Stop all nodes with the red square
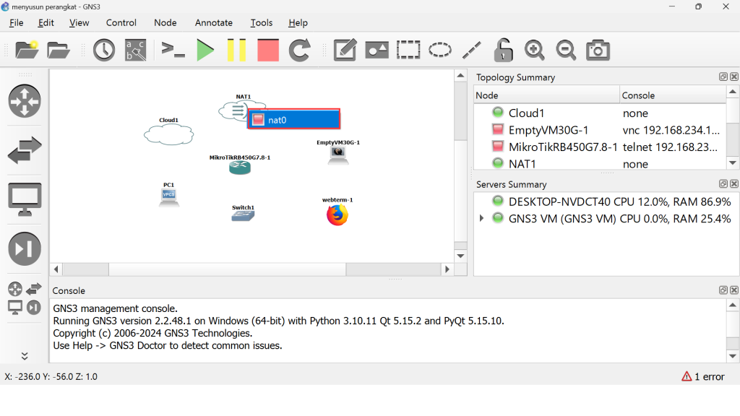Screen dimensions: 740x416 click(x=268, y=50)
